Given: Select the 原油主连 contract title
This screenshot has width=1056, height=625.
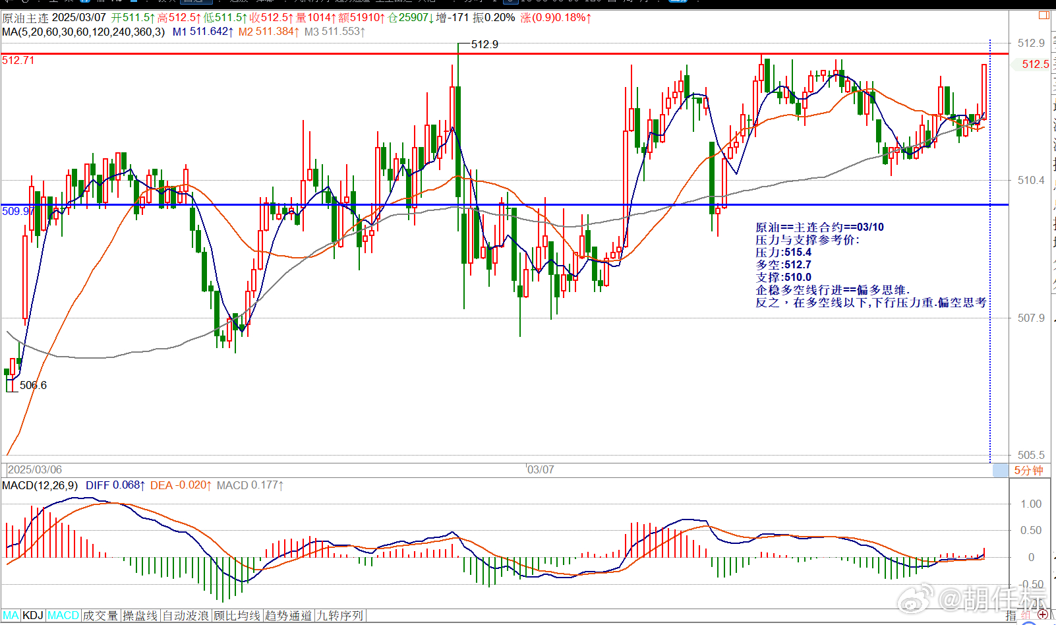Looking at the screenshot, I should point(26,18).
